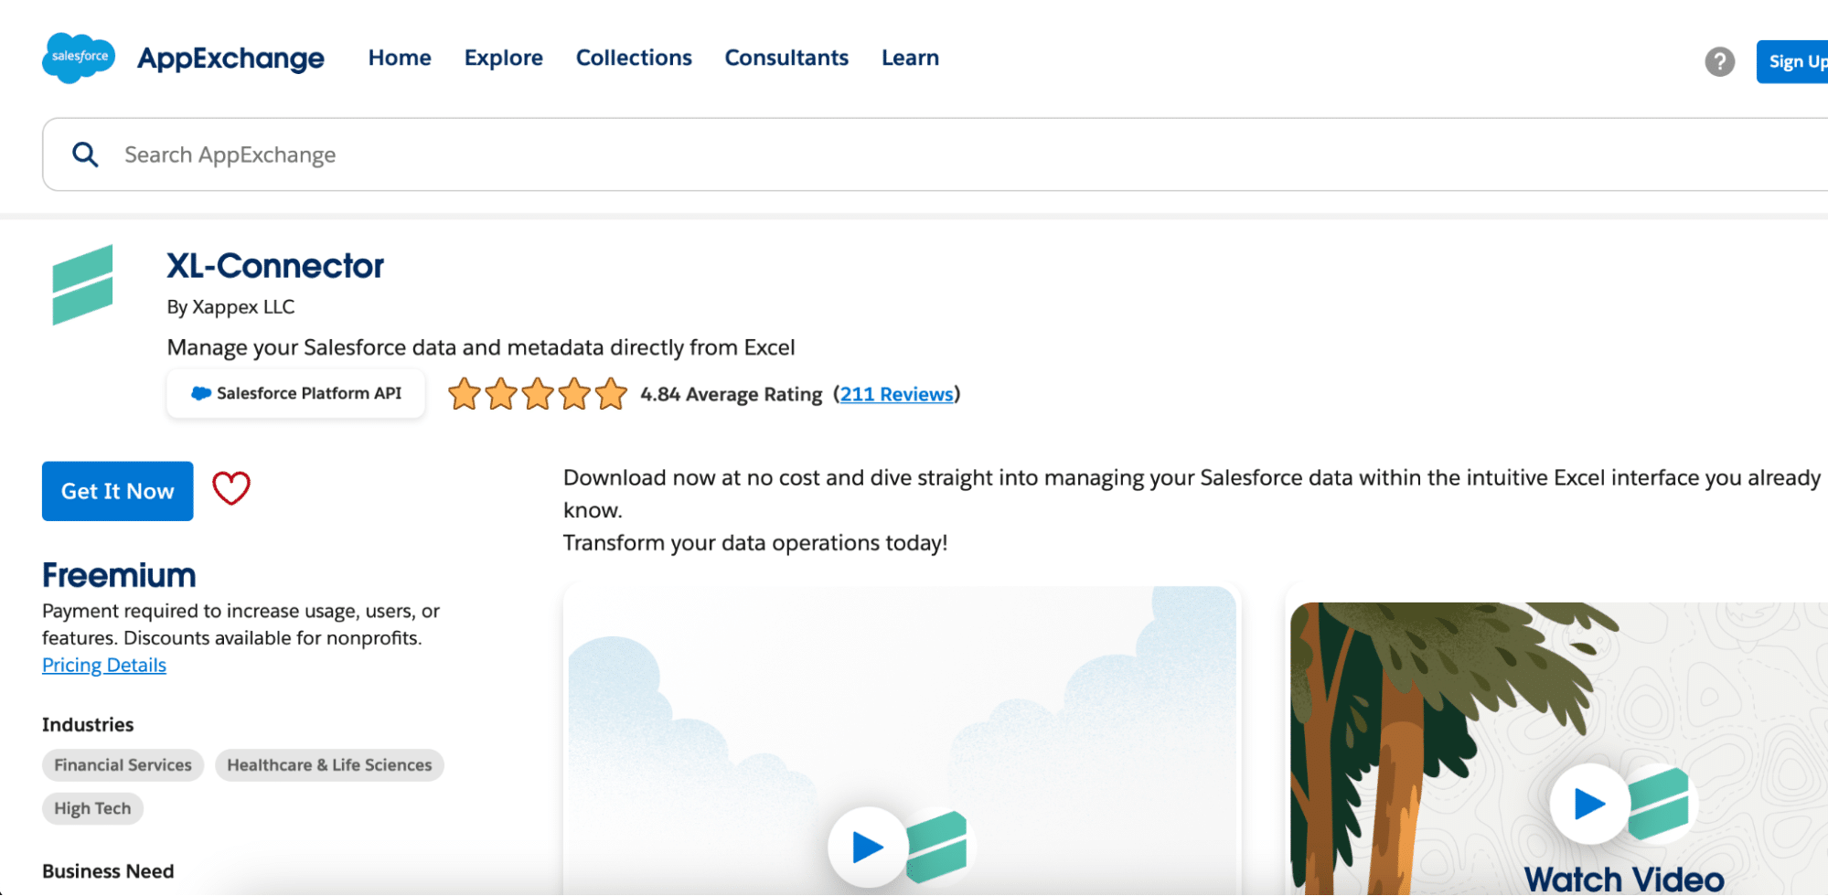Select the Financial Services industry tag
Viewport: 1828px width, 896px height.
pyautogui.click(x=123, y=765)
